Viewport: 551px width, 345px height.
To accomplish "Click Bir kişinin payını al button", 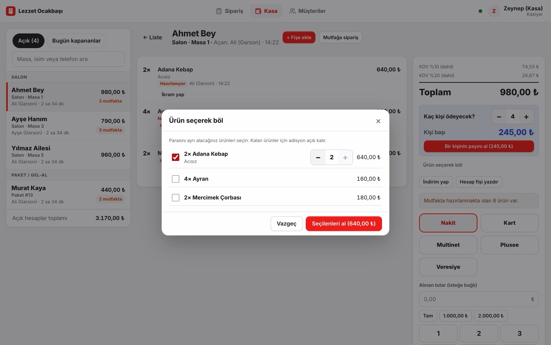I will [479, 146].
